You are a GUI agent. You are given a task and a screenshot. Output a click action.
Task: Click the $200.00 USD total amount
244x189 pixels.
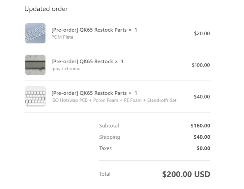(186, 174)
